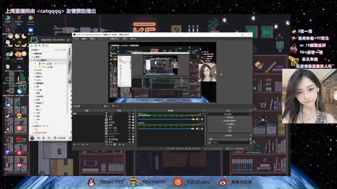Mute the mic/Aux mixer channel speaker
The width and height of the screenshot is (337, 189).
[198, 119]
